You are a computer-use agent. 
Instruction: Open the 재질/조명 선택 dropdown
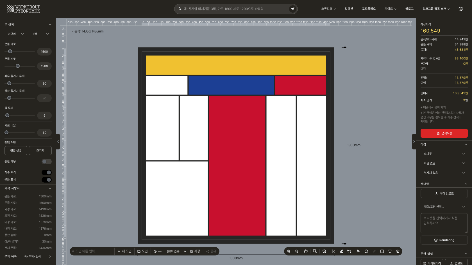coord(444,207)
